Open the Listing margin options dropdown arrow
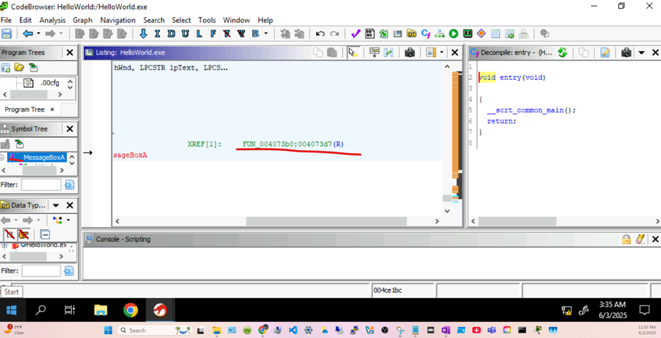661x338 pixels. [442, 53]
